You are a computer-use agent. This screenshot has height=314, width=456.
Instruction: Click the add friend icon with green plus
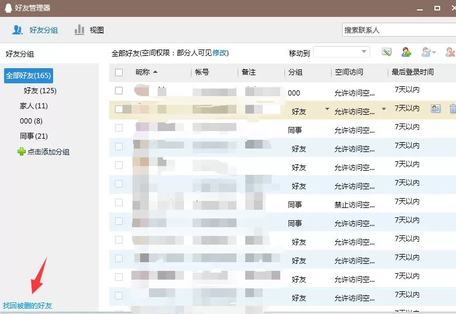click(x=406, y=52)
